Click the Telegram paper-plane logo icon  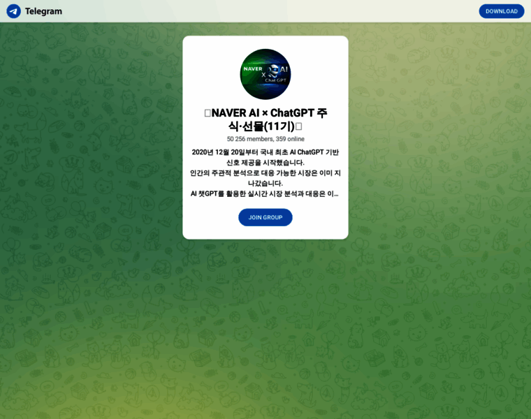(x=13, y=11)
